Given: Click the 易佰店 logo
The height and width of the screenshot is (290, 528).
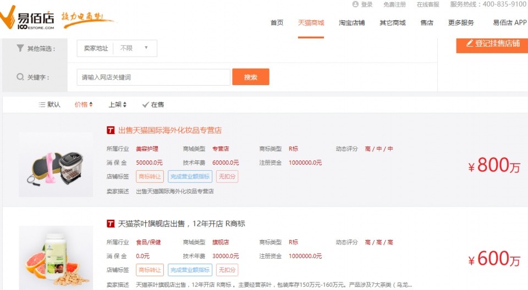Looking at the screenshot, I should pos(27,18).
